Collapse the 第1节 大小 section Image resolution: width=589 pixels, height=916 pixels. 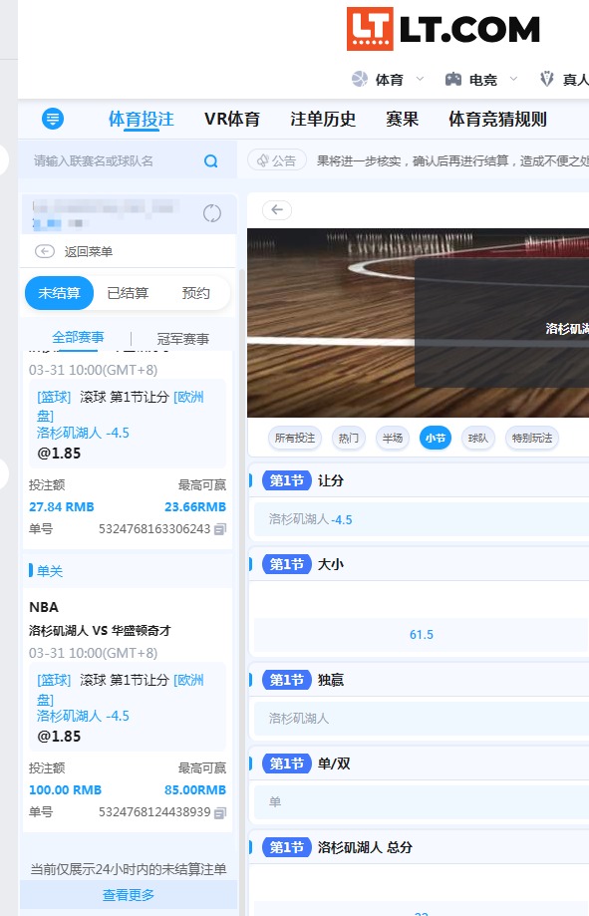419,564
